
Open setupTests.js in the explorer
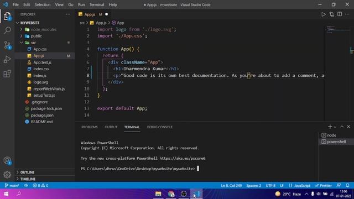(x=44, y=95)
